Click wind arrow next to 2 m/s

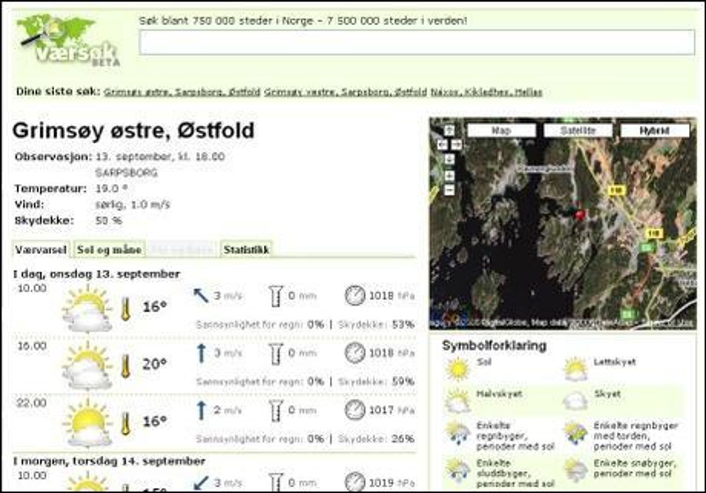coord(201,410)
